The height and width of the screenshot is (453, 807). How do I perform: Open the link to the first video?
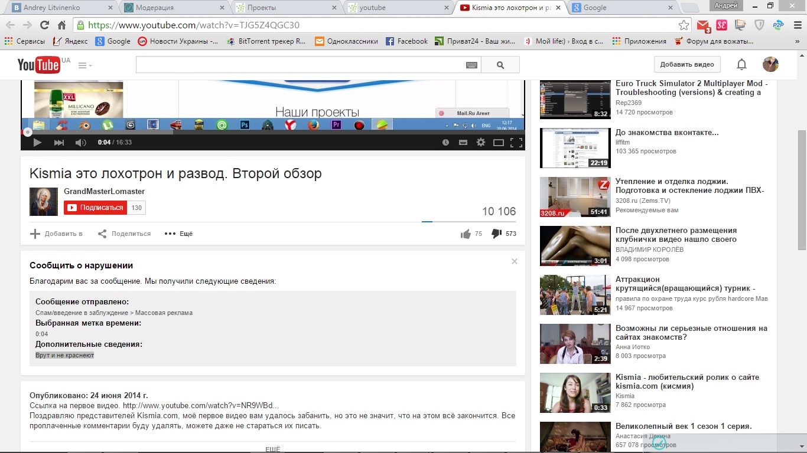[201, 406]
